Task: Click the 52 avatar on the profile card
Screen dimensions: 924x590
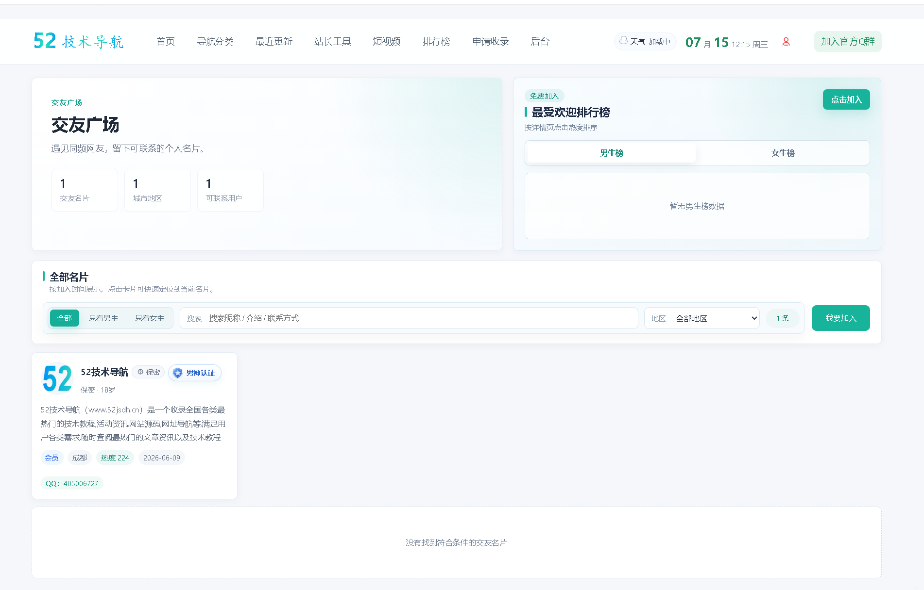Action: (57, 378)
